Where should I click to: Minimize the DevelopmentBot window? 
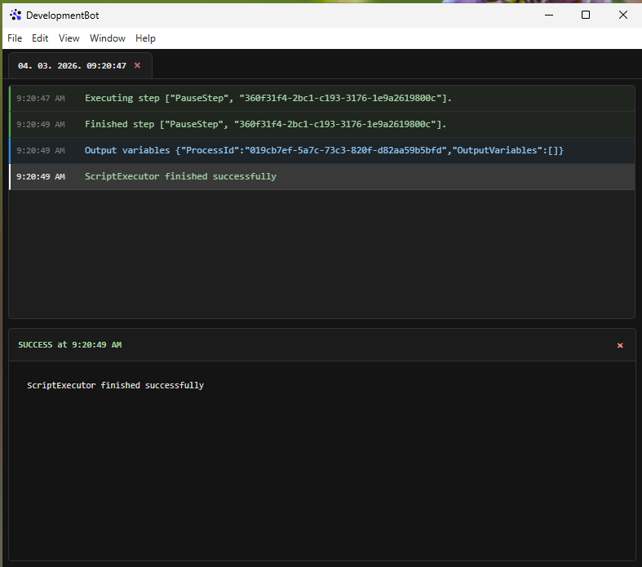point(547,15)
